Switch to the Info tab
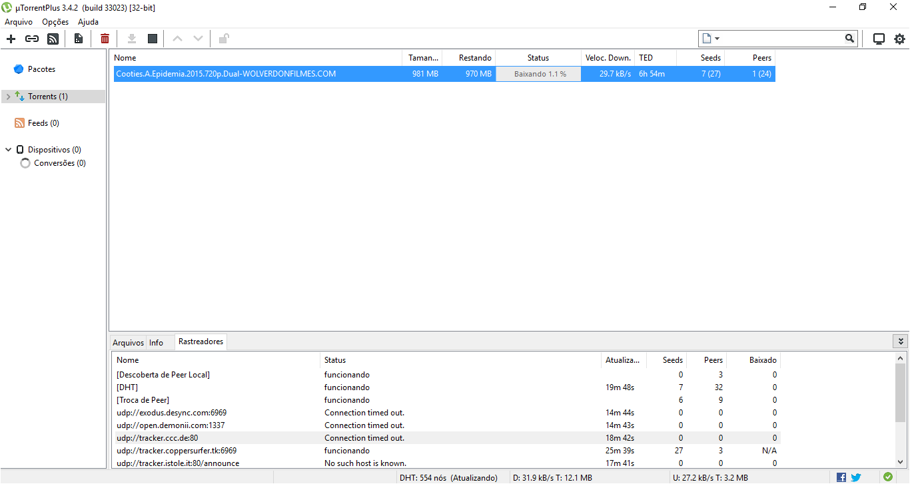This screenshot has width=910, height=484. [156, 343]
